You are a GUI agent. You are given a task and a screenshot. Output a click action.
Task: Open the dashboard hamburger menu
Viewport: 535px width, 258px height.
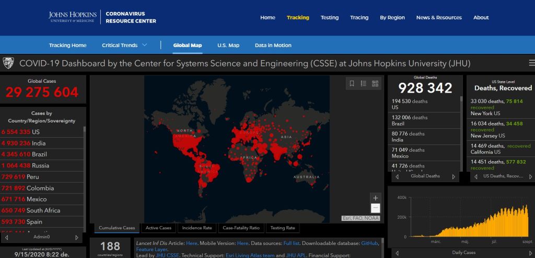tap(531, 63)
